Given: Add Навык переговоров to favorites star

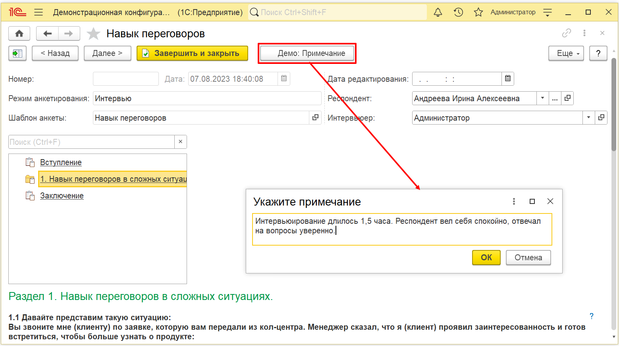Looking at the screenshot, I should tap(93, 34).
